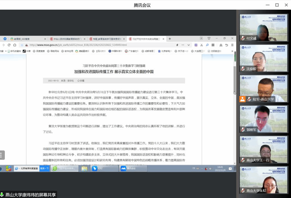Click the scissors screenshot tool icon
This screenshot has height=198, width=291.
pyautogui.click(x=201, y=45)
